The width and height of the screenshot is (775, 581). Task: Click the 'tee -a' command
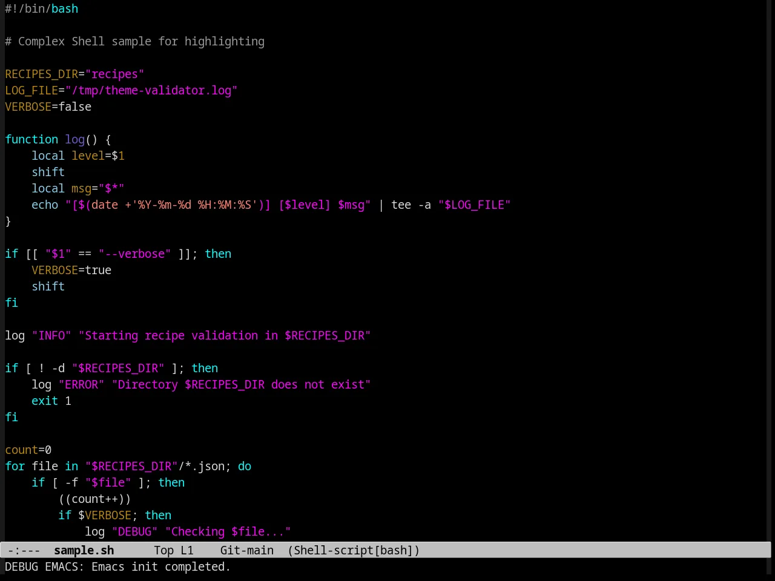click(x=411, y=205)
